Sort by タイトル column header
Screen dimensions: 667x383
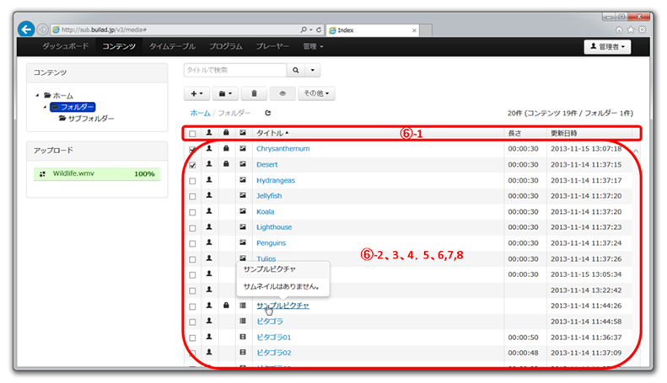point(272,133)
